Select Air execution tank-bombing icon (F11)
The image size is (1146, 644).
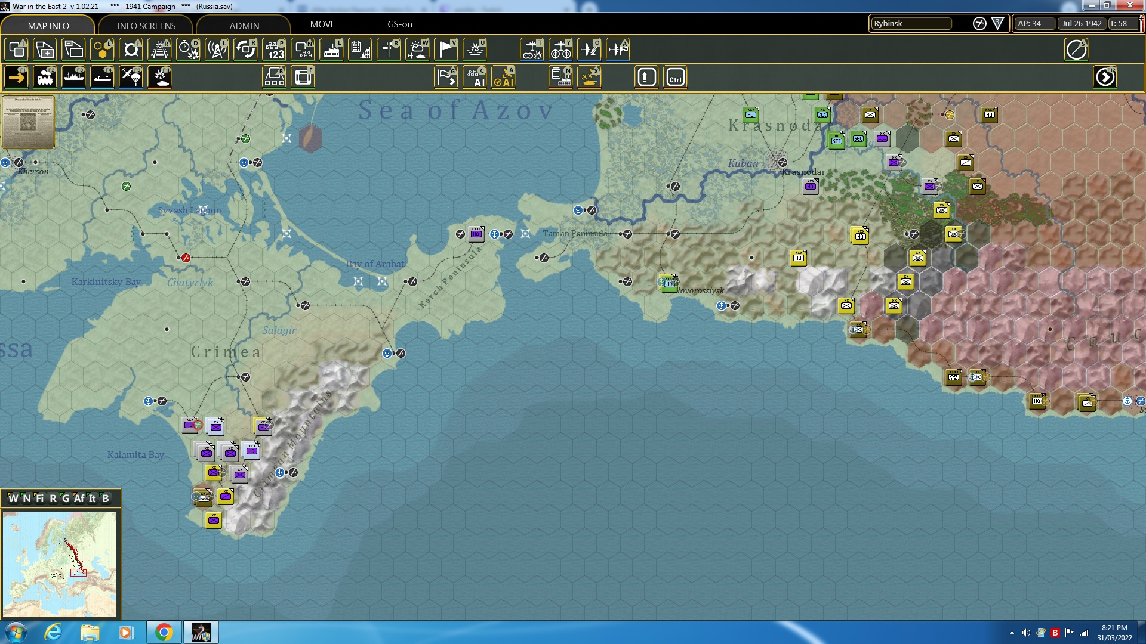coord(159,78)
